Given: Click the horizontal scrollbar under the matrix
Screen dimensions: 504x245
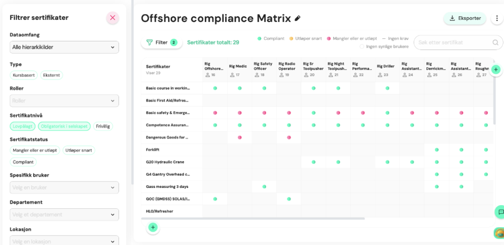Looking at the screenshot, I should tap(253, 218).
